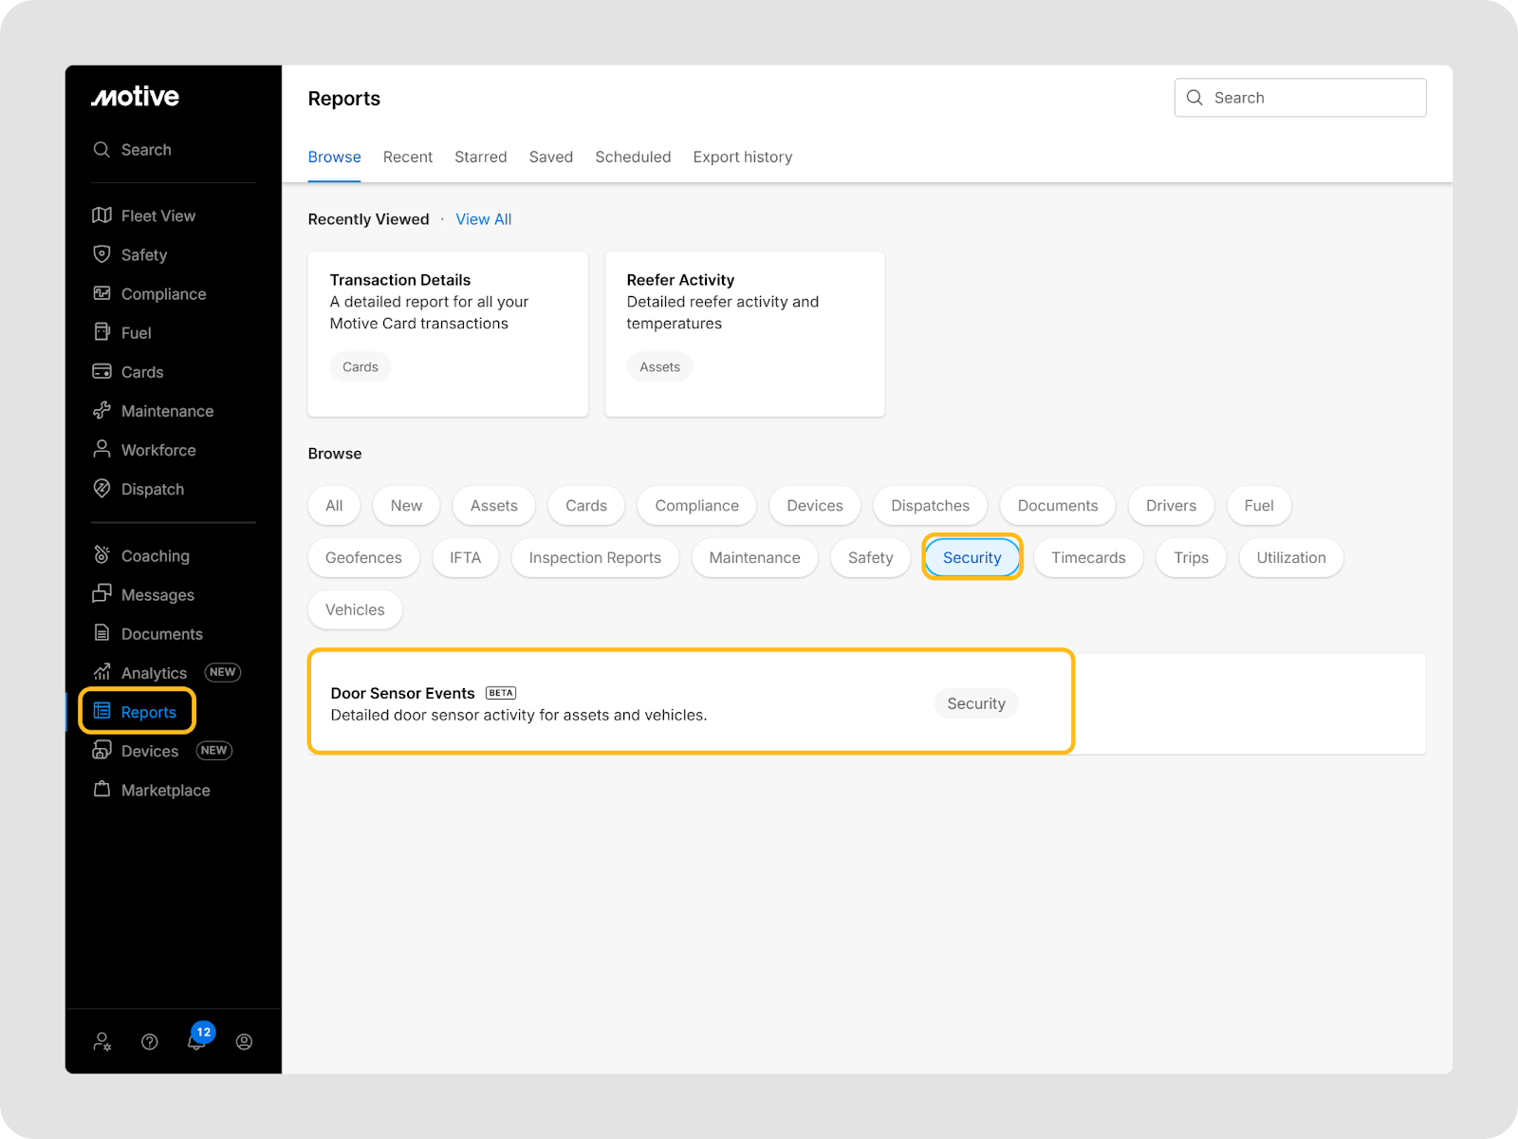
Task: Switch to the Scheduled tab
Action: [x=633, y=157]
